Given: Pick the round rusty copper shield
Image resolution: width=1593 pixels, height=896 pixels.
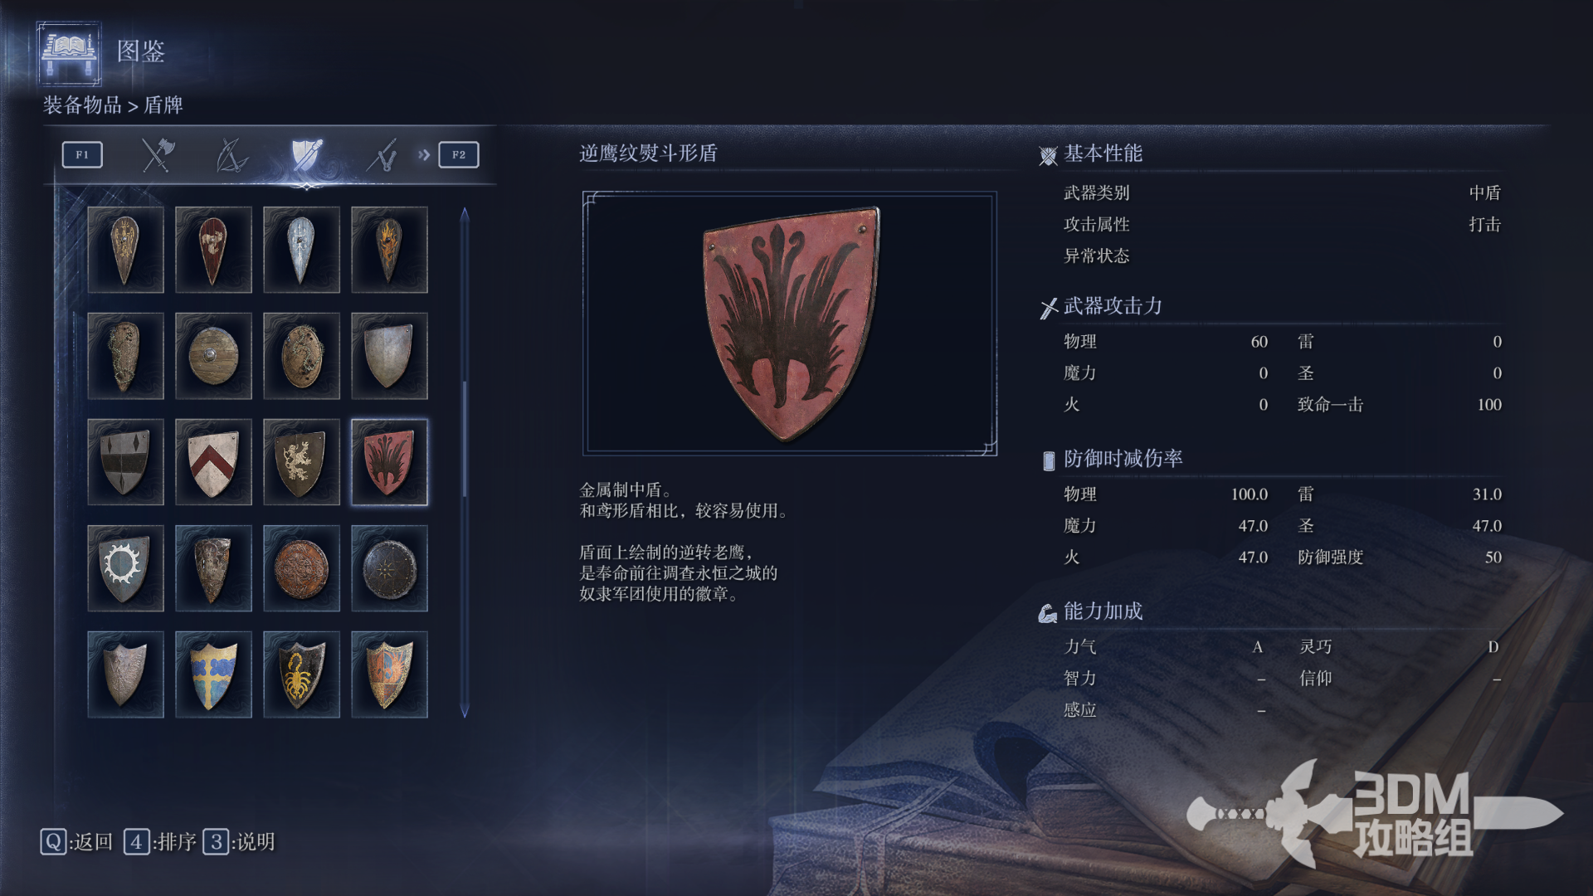Looking at the screenshot, I should pyautogui.click(x=301, y=568).
